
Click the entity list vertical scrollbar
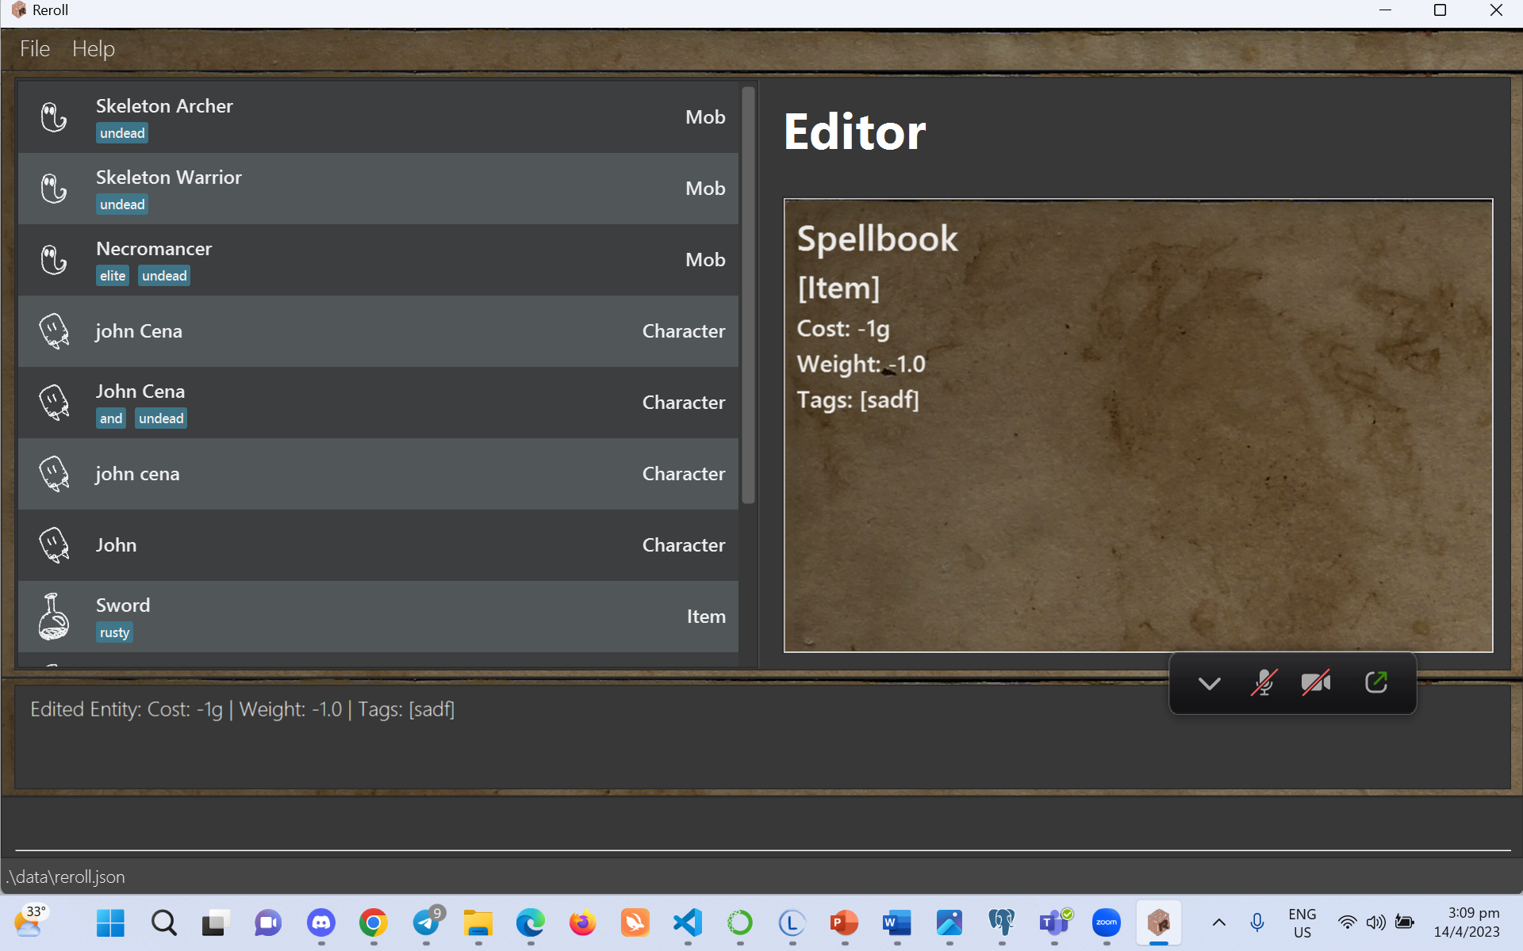[748, 295]
